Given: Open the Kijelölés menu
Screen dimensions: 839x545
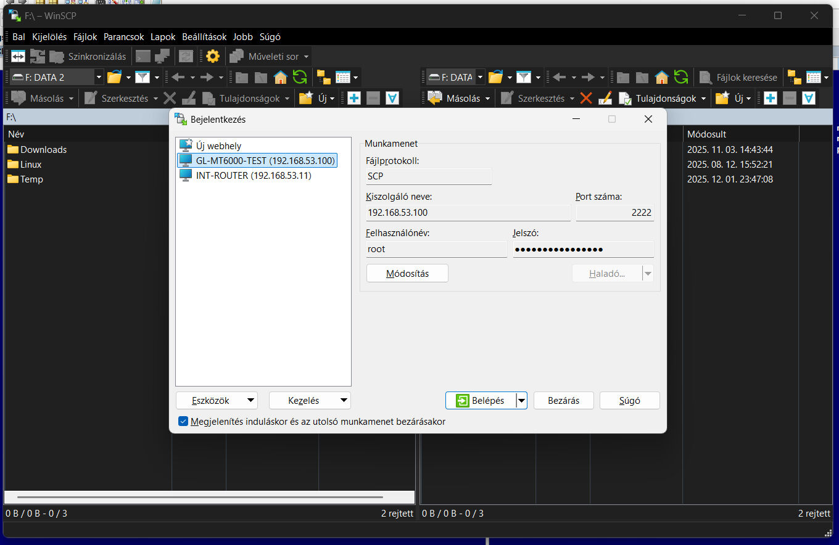Looking at the screenshot, I should click(49, 37).
